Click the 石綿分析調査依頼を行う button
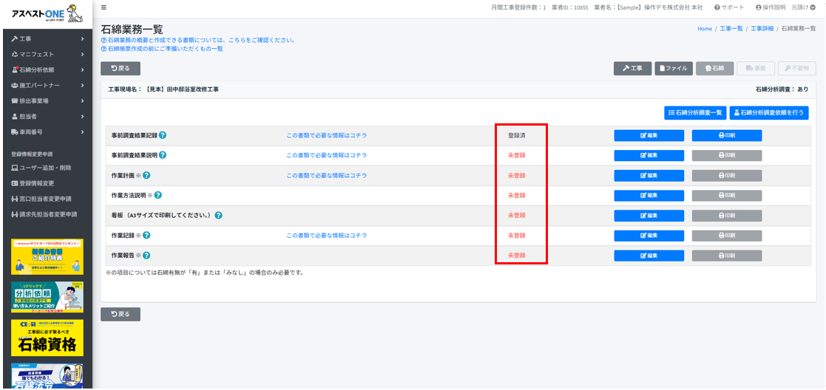Image resolution: width=826 pixels, height=390 pixels. (x=768, y=112)
